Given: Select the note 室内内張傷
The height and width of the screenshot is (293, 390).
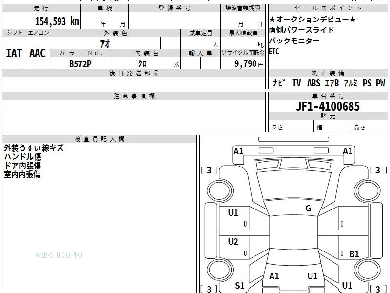Looking at the screenshot, I should pos(22,174).
